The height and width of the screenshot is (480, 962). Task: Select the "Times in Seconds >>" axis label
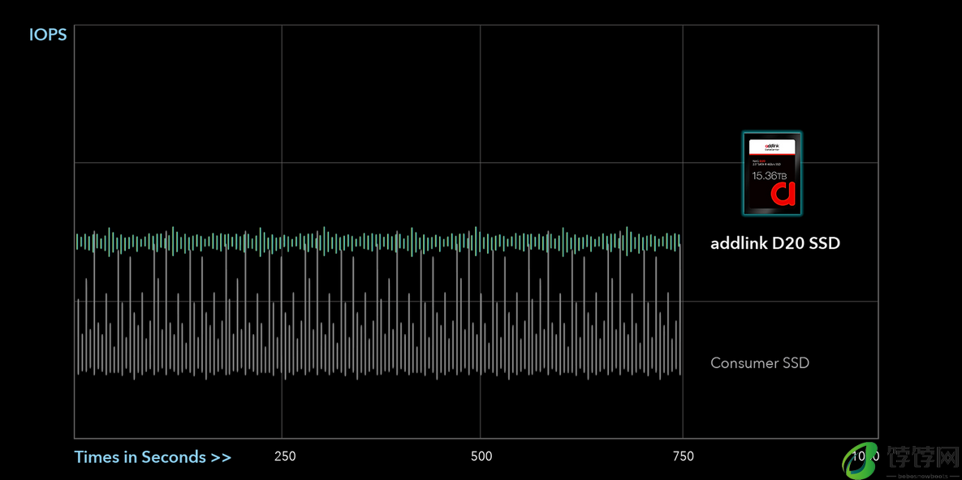tap(153, 456)
